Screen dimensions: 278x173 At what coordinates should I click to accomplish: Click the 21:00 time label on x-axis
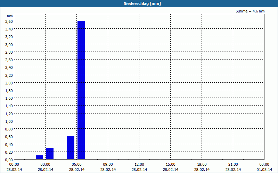pos(233,165)
